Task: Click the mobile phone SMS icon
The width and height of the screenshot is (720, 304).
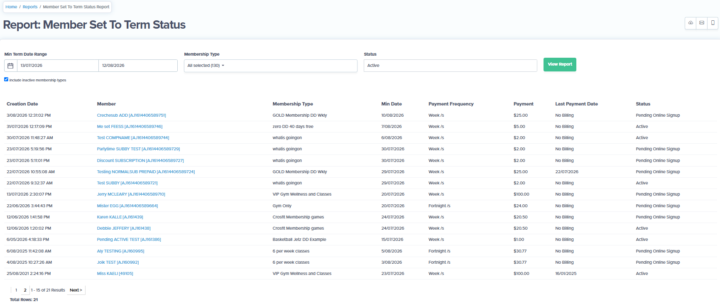Action: pos(713,23)
